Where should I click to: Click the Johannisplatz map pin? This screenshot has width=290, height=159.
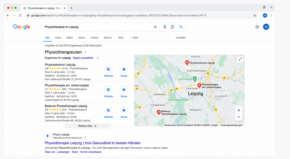pyautogui.click(x=199, y=86)
